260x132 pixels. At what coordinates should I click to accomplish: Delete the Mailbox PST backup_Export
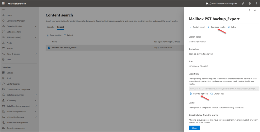pos(232,27)
